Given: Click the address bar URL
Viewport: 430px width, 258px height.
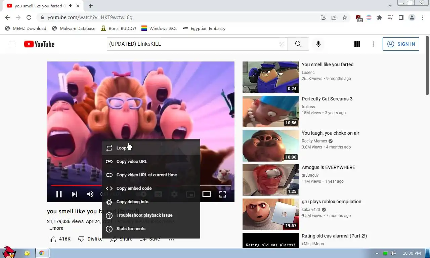Looking at the screenshot, I should click(x=90, y=17).
